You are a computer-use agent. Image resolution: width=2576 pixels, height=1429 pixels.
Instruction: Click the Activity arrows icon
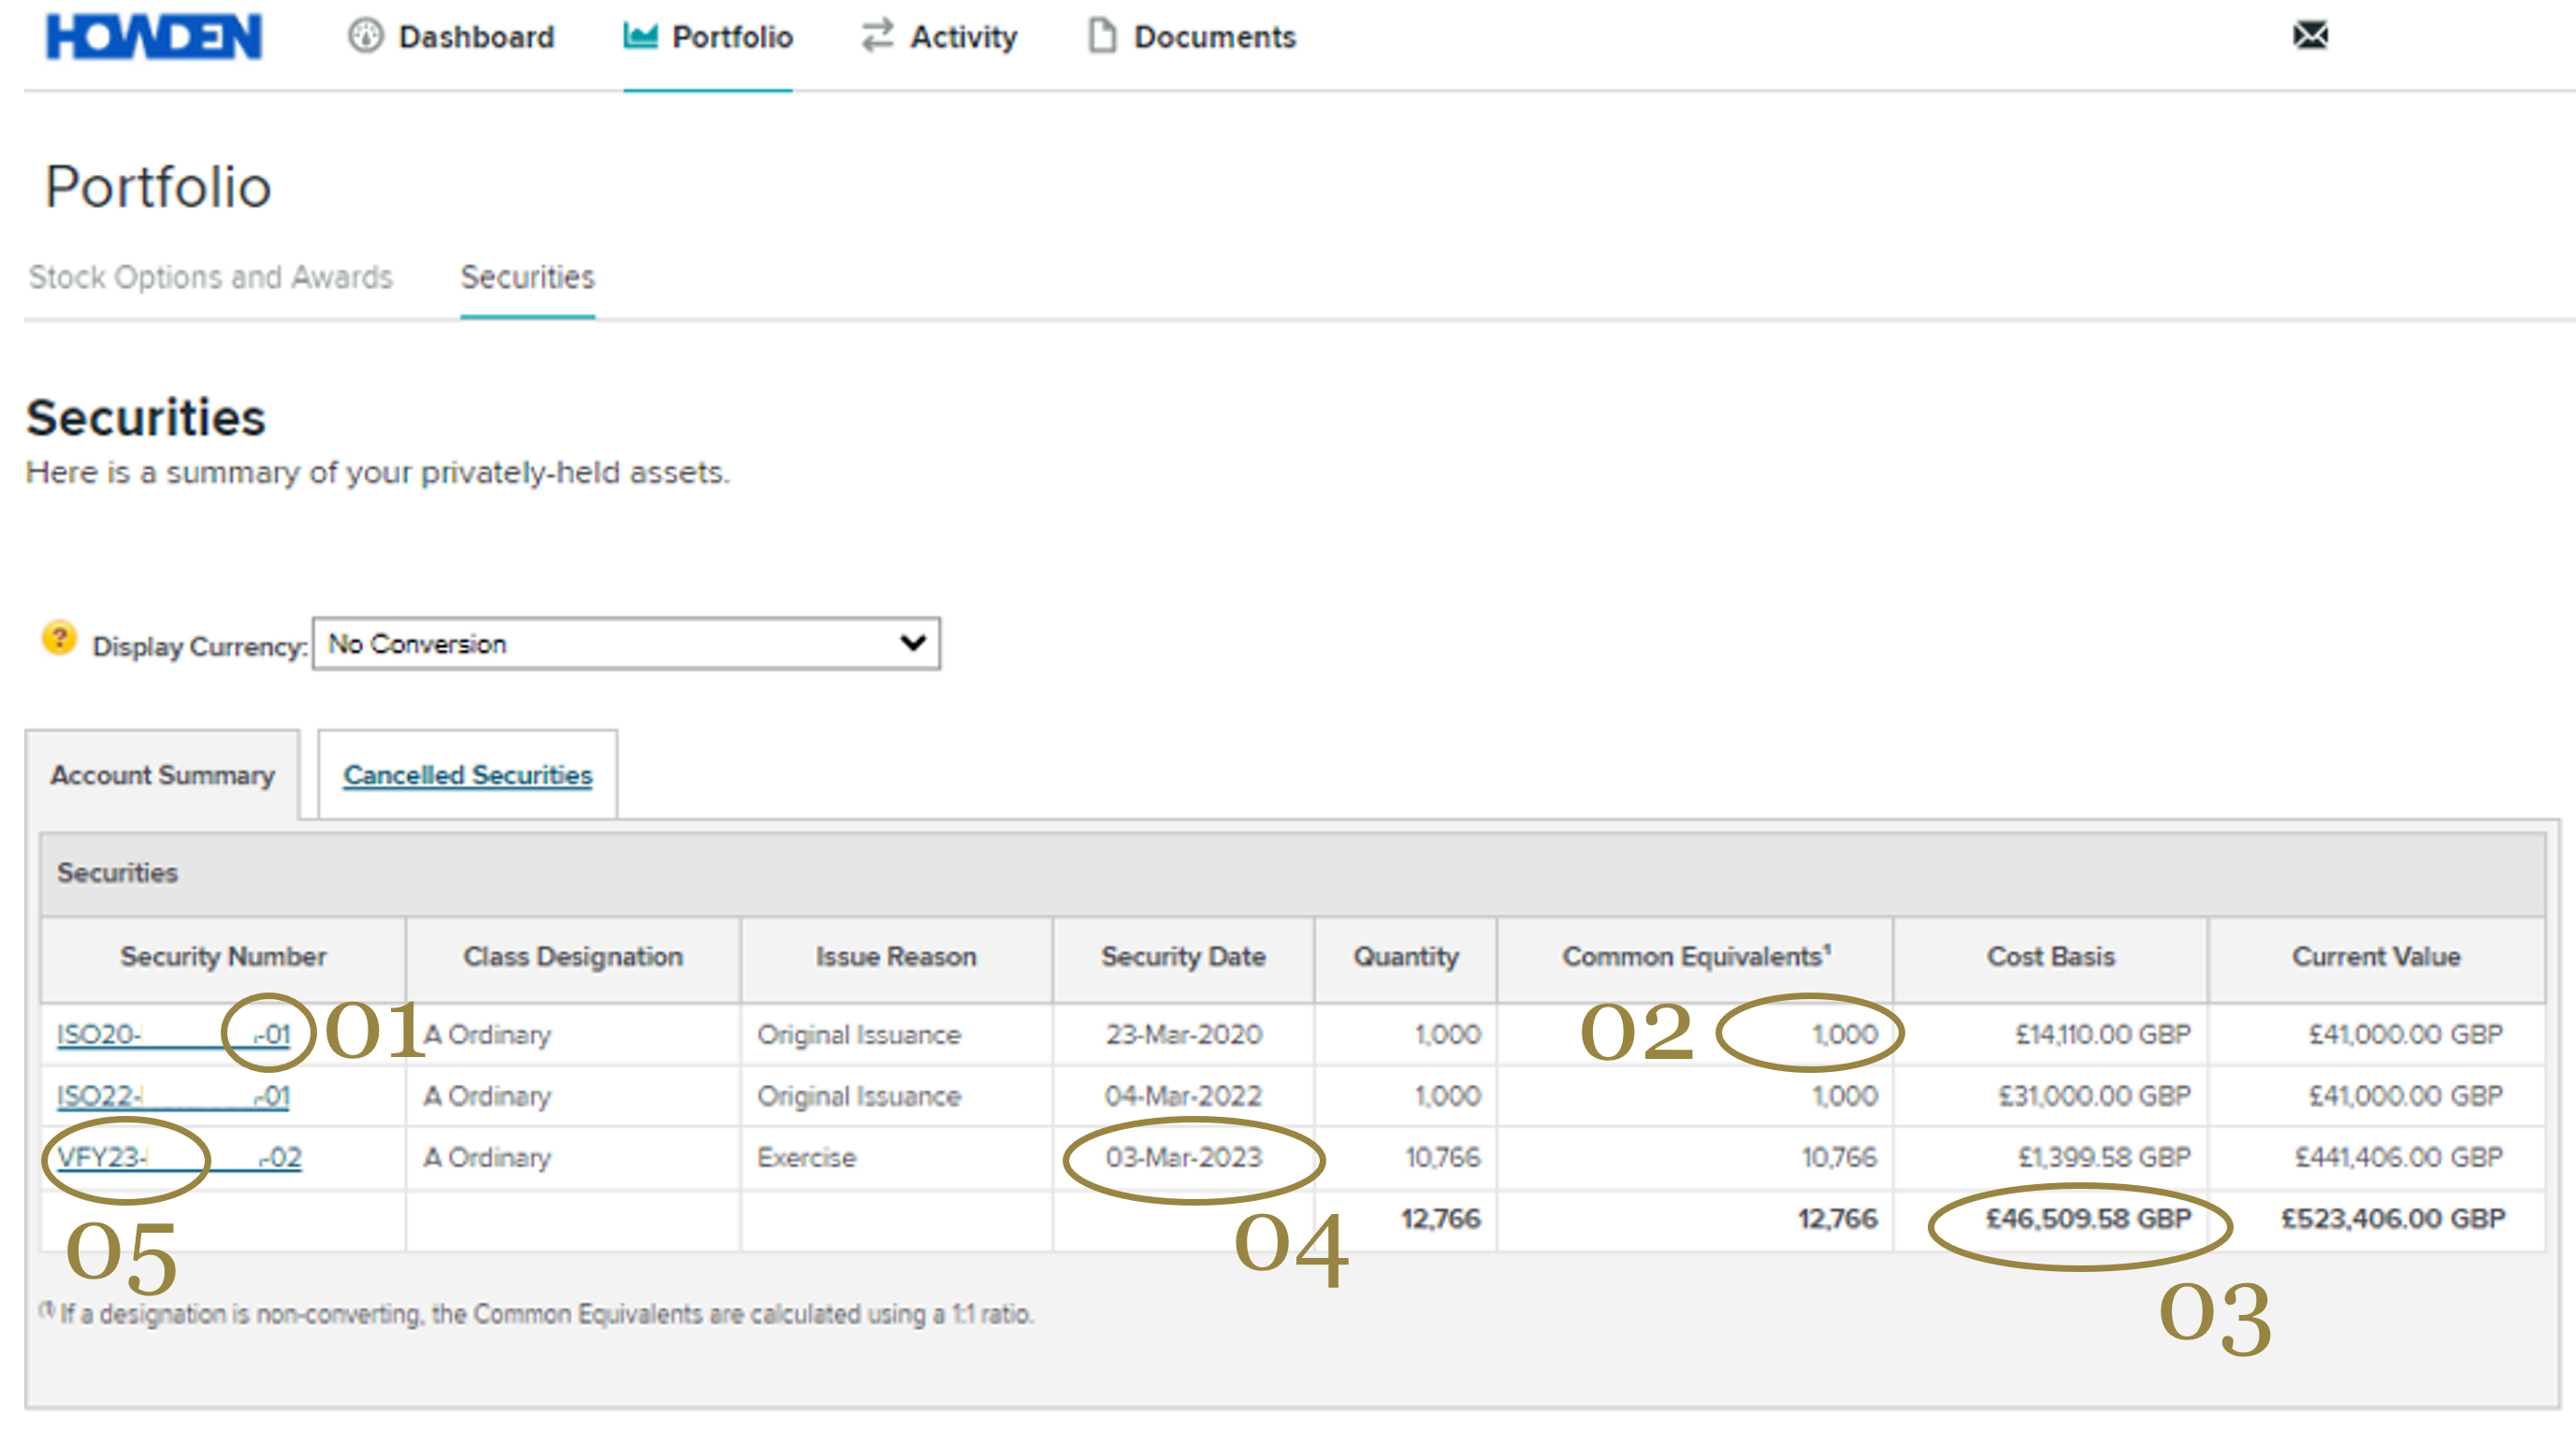[877, 36]
